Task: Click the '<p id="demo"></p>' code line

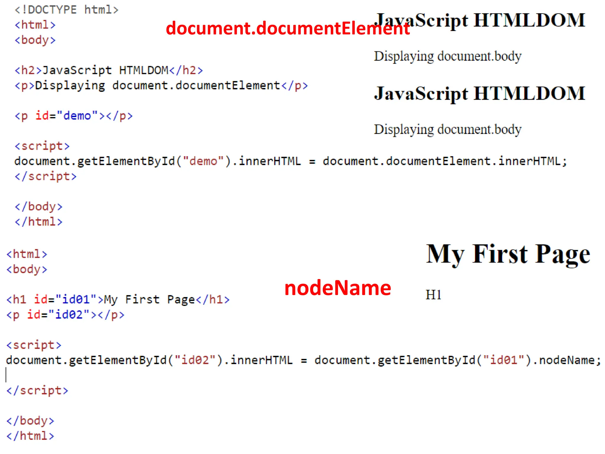Action: (74, 116)
